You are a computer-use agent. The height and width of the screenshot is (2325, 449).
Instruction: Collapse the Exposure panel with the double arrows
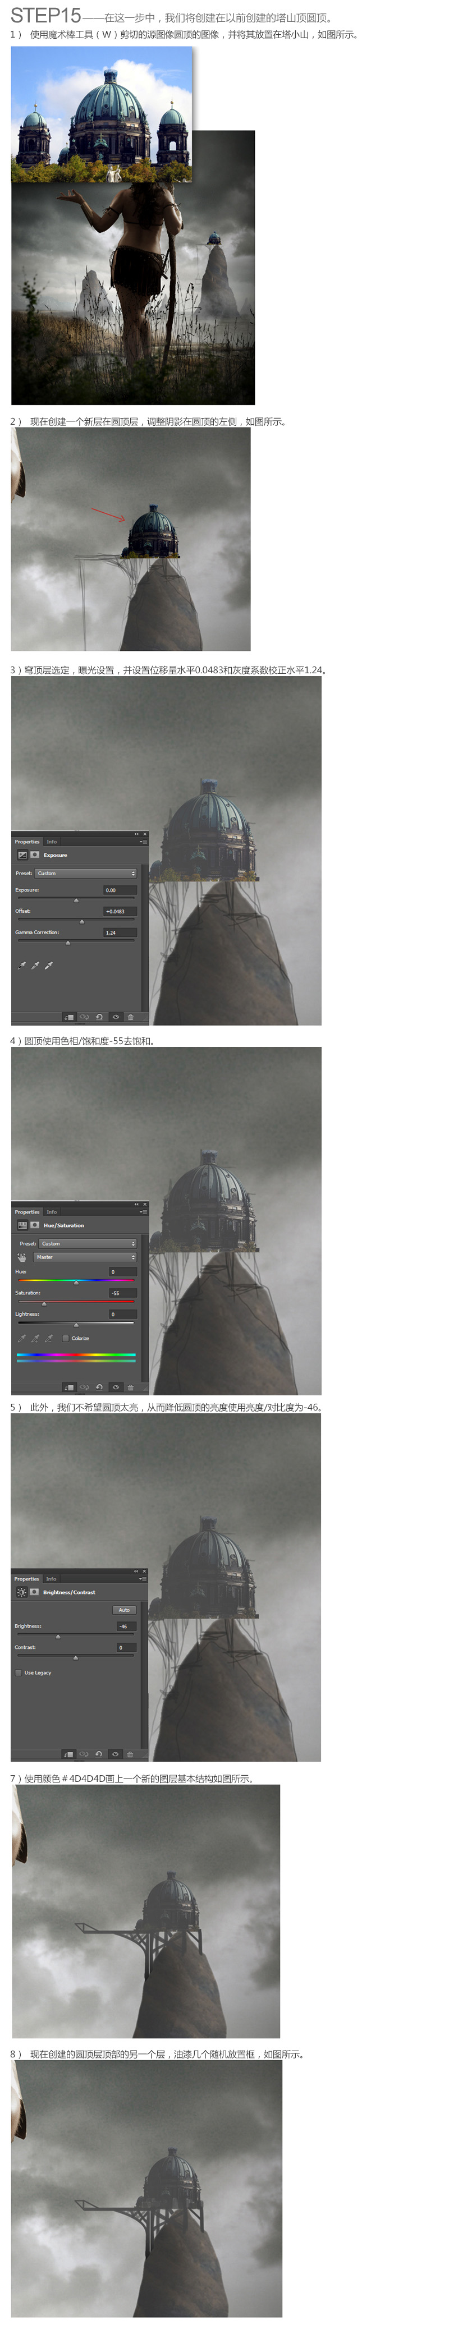tap(136, 835)
